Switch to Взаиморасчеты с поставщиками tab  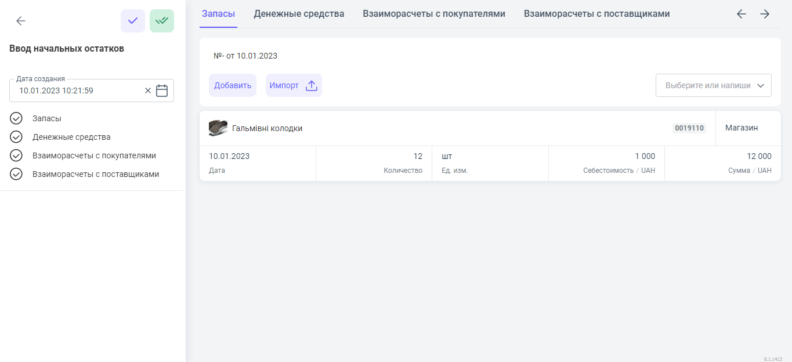click(x=596, y=14)
